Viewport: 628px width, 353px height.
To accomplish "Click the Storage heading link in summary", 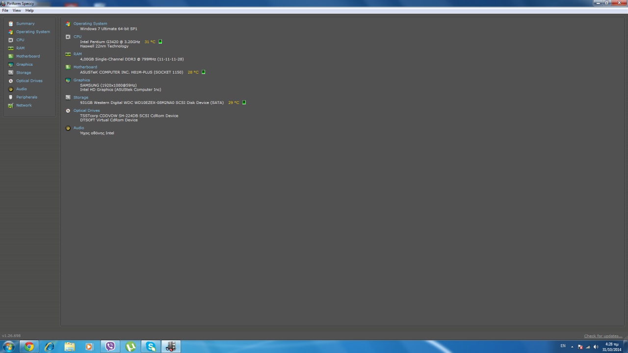I will (81, 98).
